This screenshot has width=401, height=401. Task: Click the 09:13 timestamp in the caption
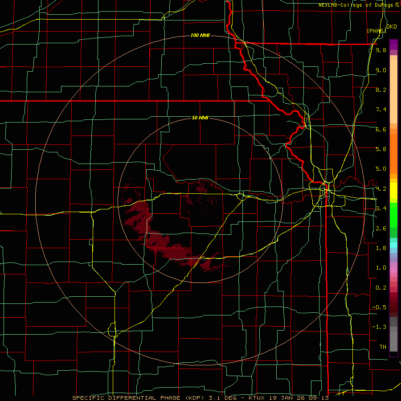pos(320,398)
